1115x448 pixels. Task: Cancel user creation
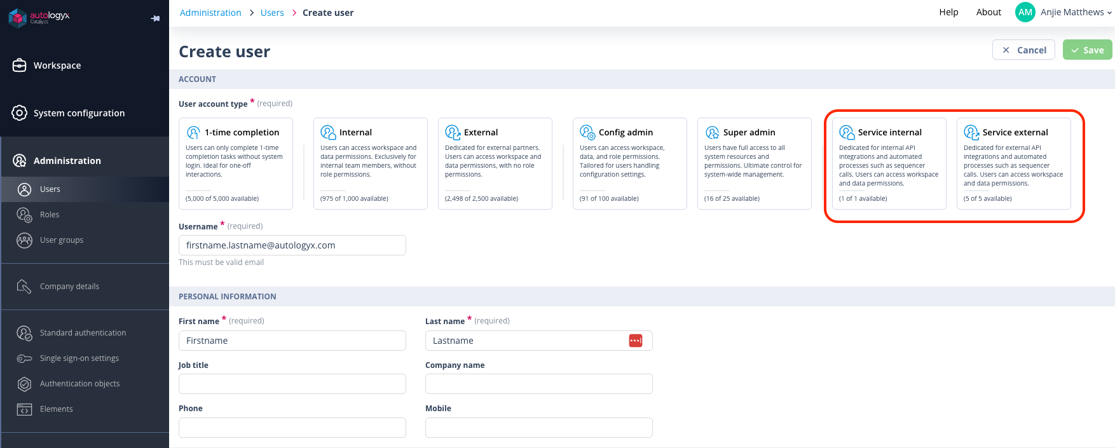pos(1023,50)
